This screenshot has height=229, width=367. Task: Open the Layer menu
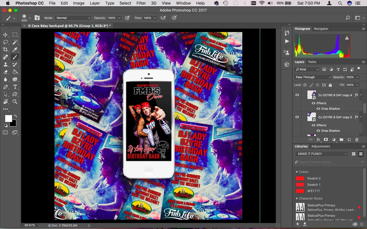coord(95,3)
